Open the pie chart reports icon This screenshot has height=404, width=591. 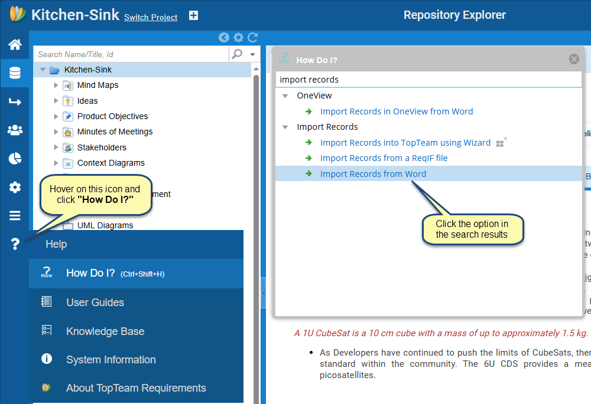click(x=15, y=159)
